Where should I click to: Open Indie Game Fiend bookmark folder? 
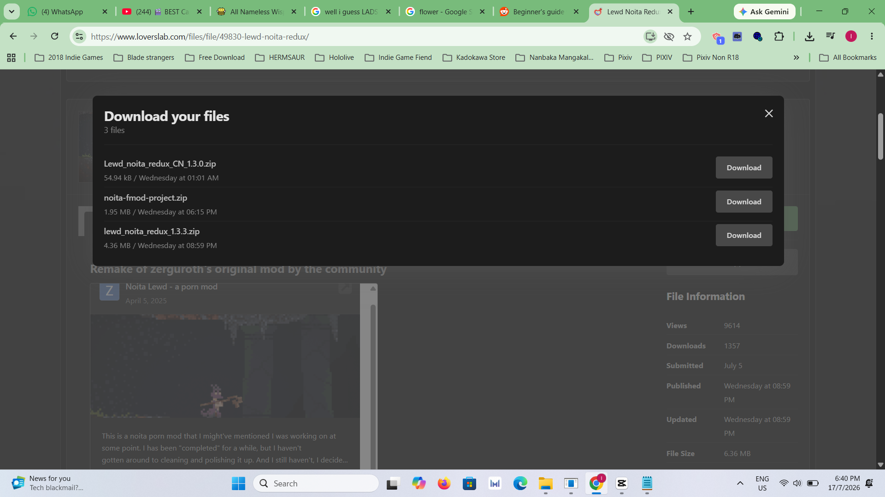click(399, 58)
